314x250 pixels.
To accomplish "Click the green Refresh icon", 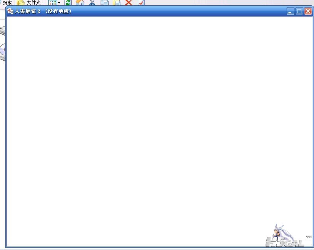I will click(x=68, y=3).
